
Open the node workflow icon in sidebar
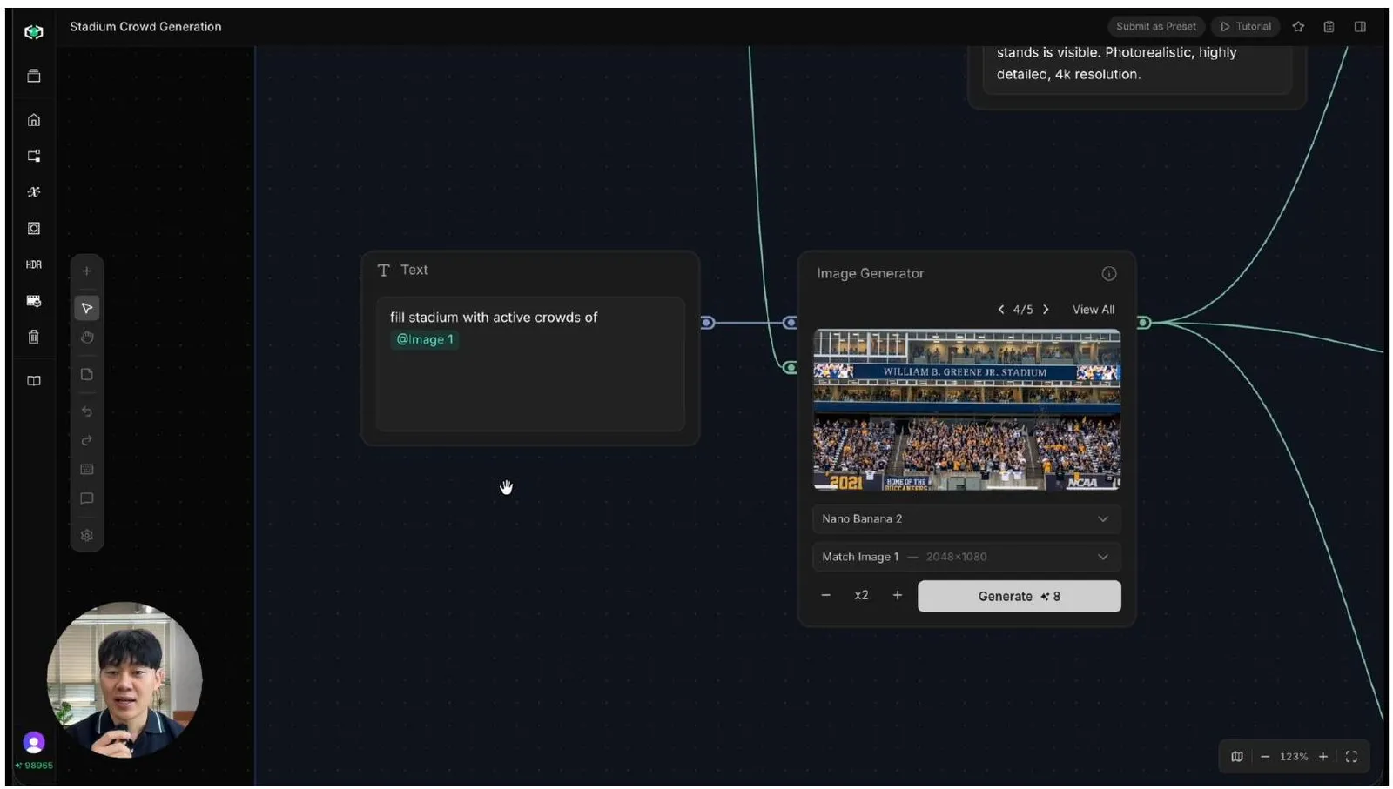34,156
